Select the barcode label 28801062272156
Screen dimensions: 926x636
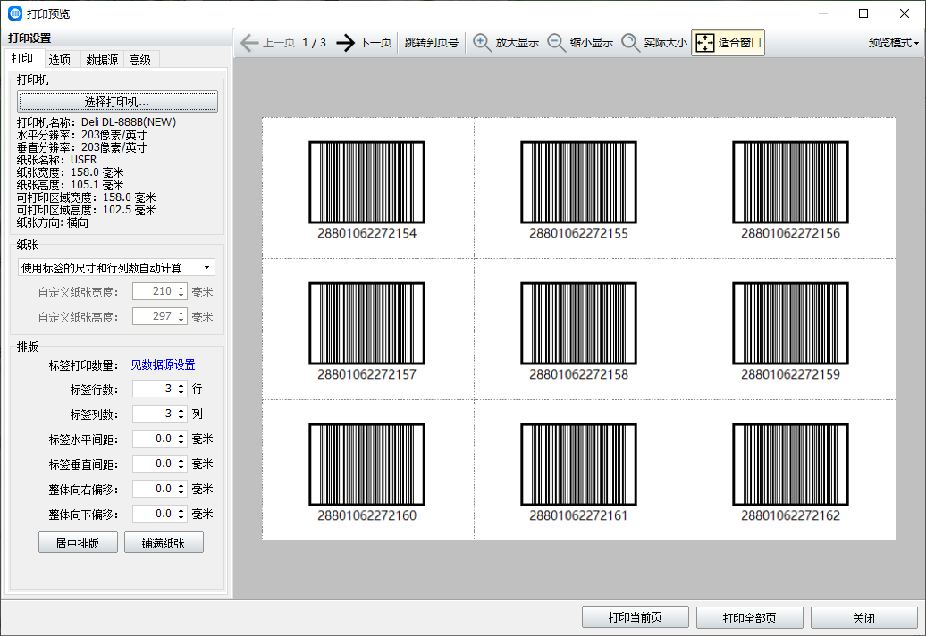790,188
